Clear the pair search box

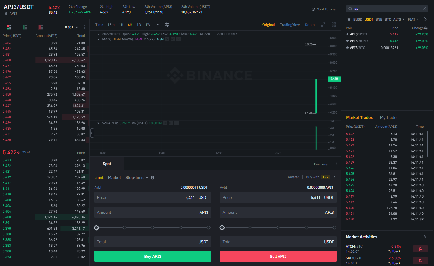425,9
